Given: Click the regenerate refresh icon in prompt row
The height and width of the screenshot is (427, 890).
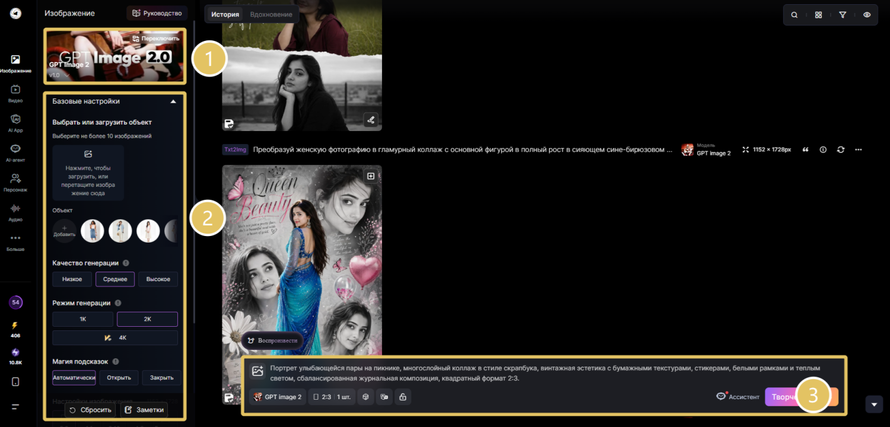Looking at the screenshot, I should click(841, 149).
